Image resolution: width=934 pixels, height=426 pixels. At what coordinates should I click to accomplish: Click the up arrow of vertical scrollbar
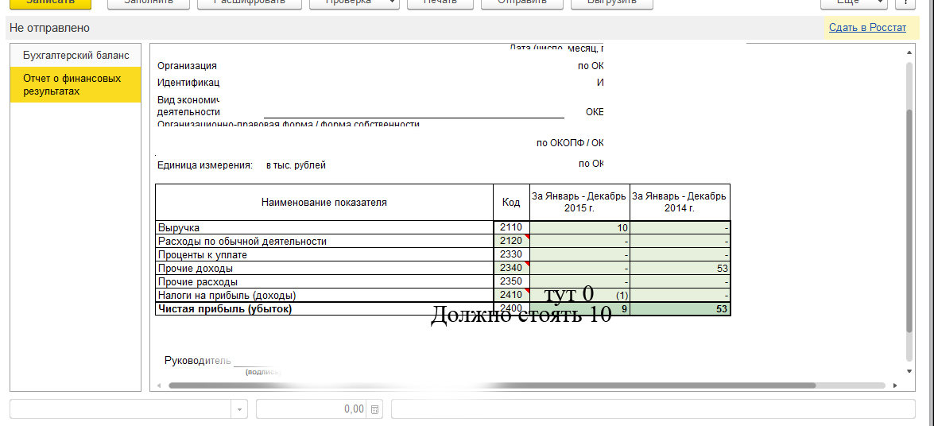909,52
